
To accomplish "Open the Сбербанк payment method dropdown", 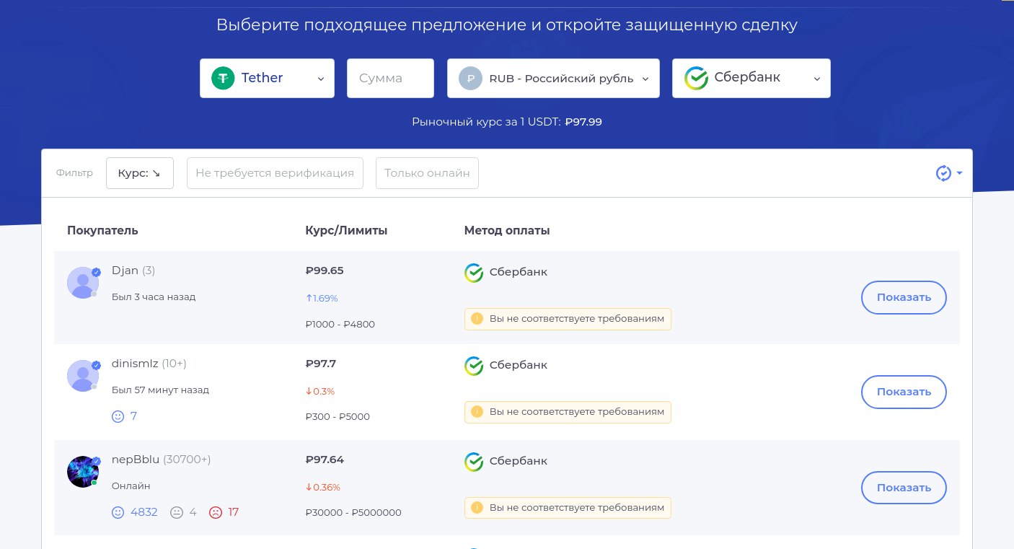I will tap(751, 78).
